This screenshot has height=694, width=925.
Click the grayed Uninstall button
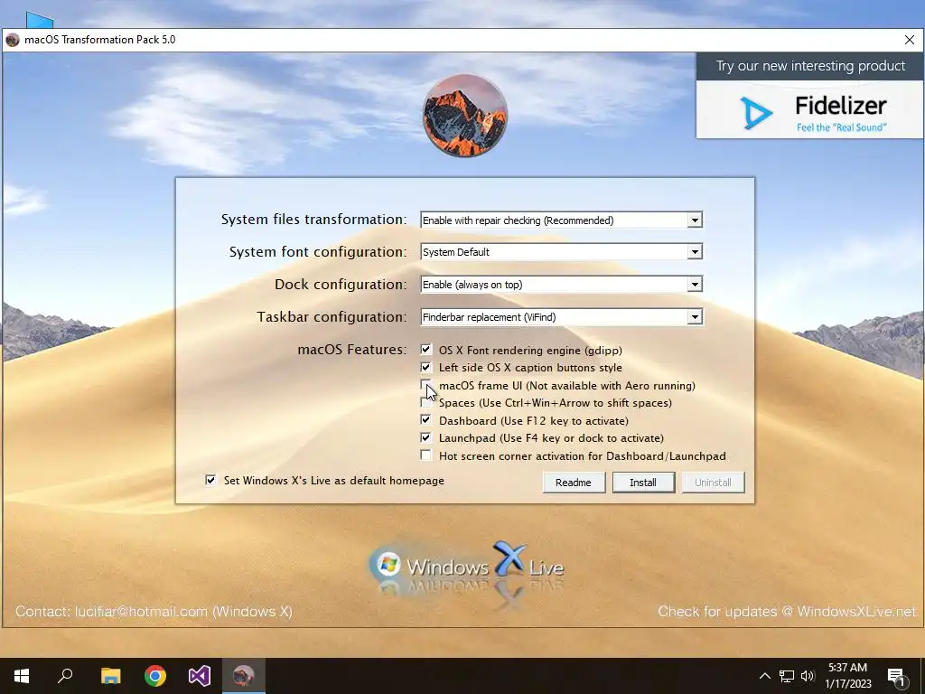pyautogui.click(x=713, y=483)
